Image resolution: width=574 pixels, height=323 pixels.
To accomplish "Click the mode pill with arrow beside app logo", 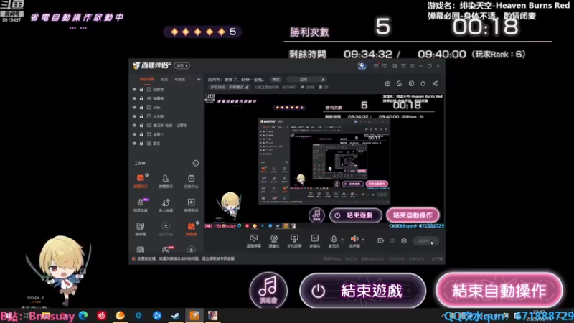I will [x=182, y=65].
